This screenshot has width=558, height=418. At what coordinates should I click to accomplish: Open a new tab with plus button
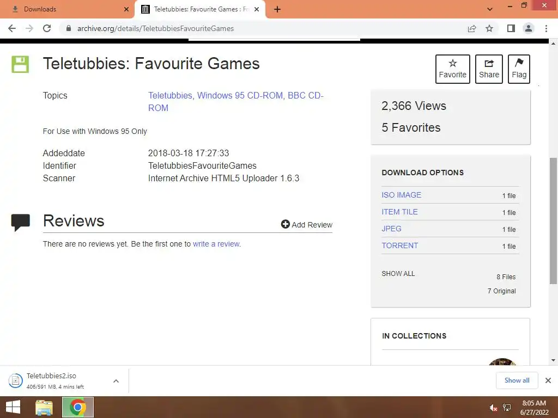pos(277,10)
